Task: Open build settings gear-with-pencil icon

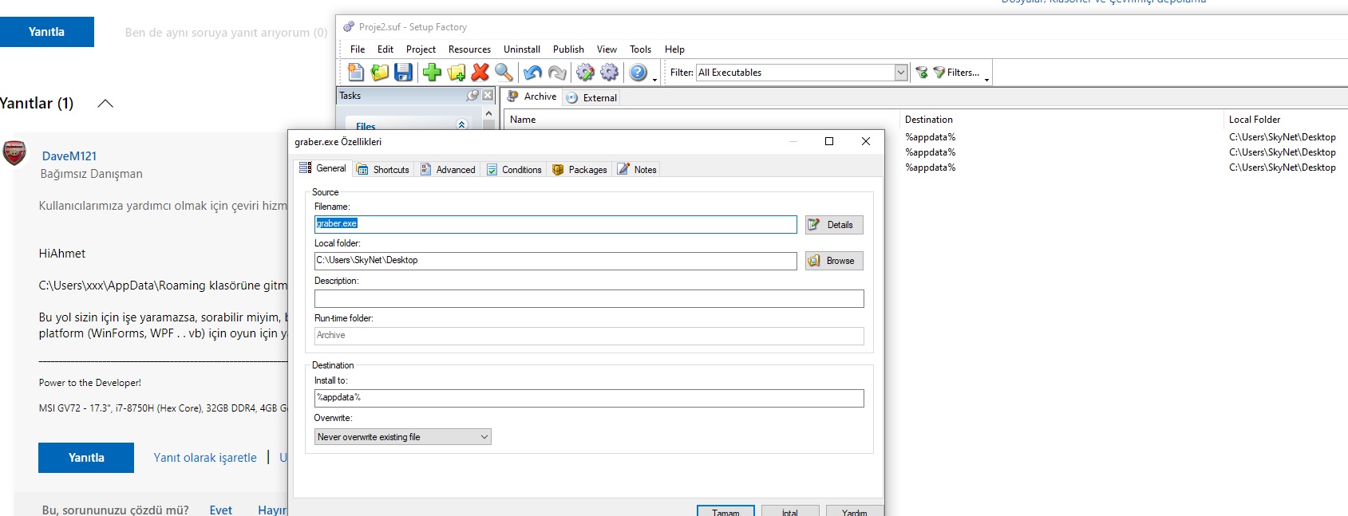Action: pos(585,73)
